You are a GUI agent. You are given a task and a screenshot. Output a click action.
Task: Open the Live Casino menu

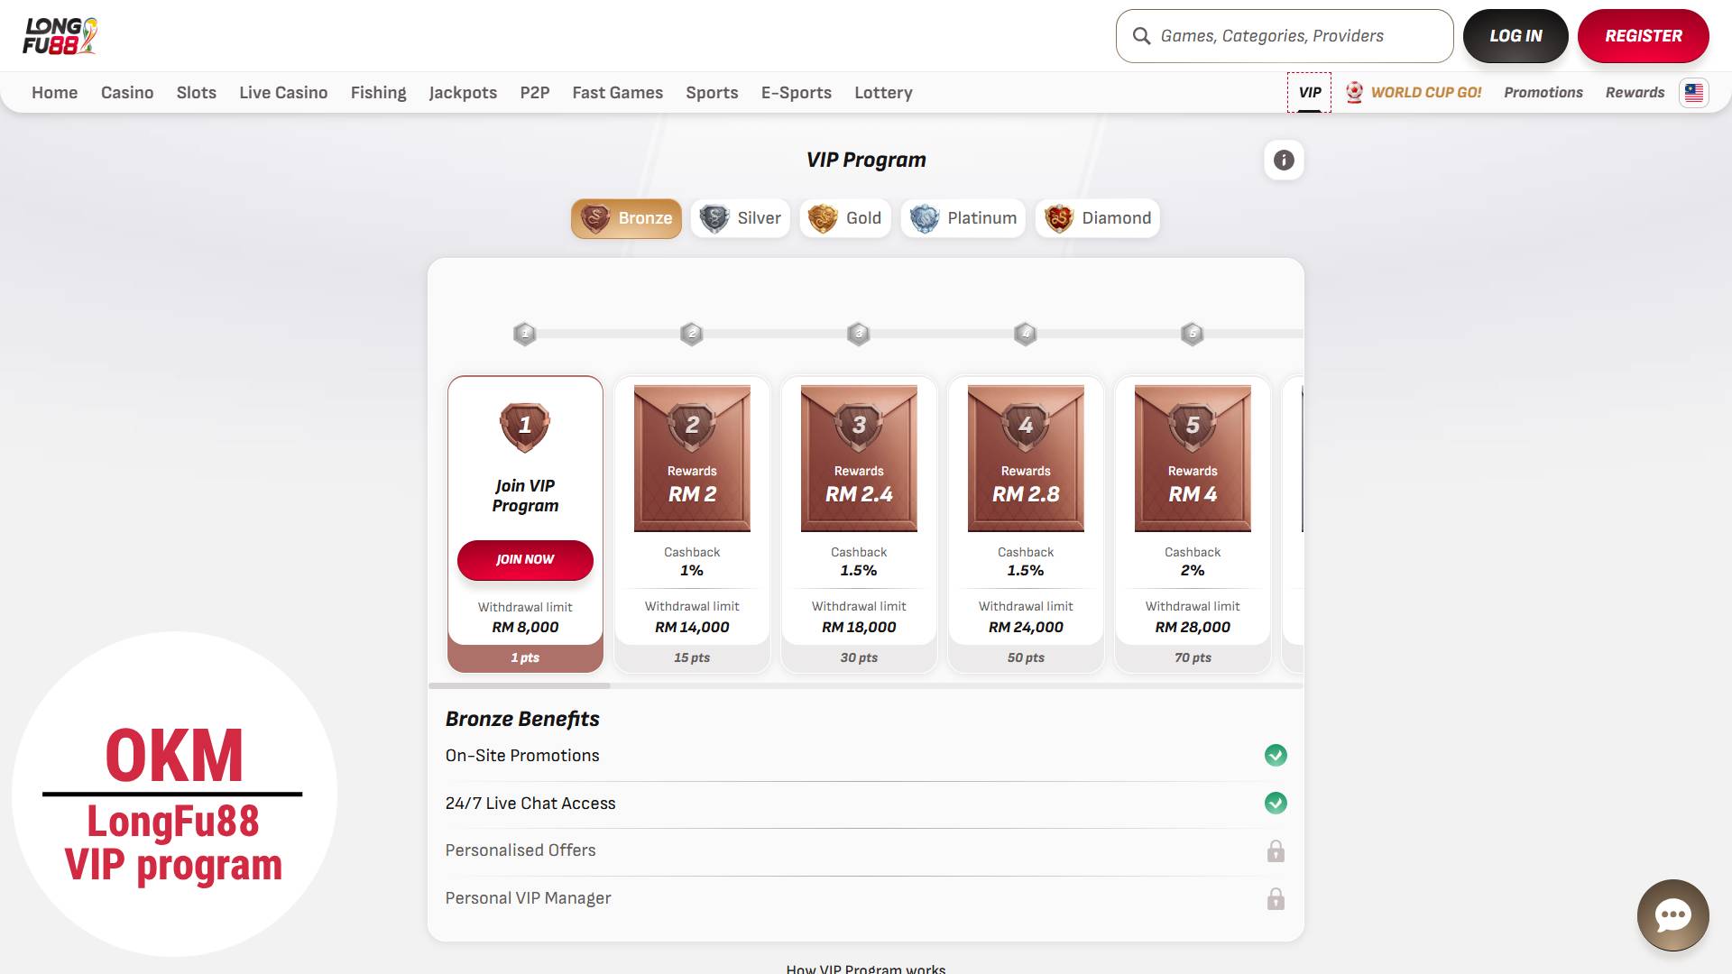283,93
